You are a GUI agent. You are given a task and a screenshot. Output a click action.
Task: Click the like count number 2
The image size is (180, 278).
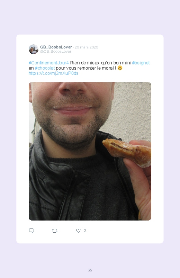85,231
